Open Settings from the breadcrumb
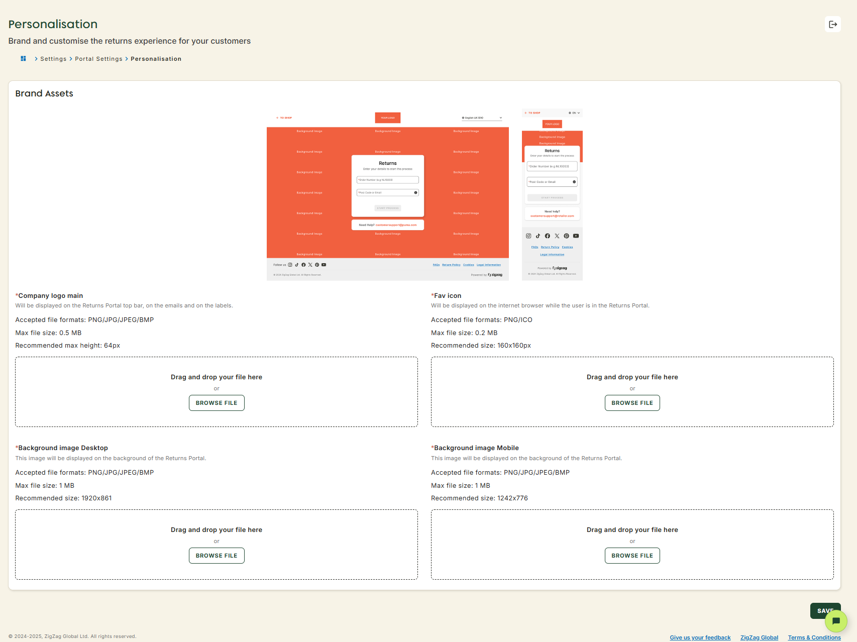Screen dimensions: 857x642 pyautogui.click(x=53, y=58)
